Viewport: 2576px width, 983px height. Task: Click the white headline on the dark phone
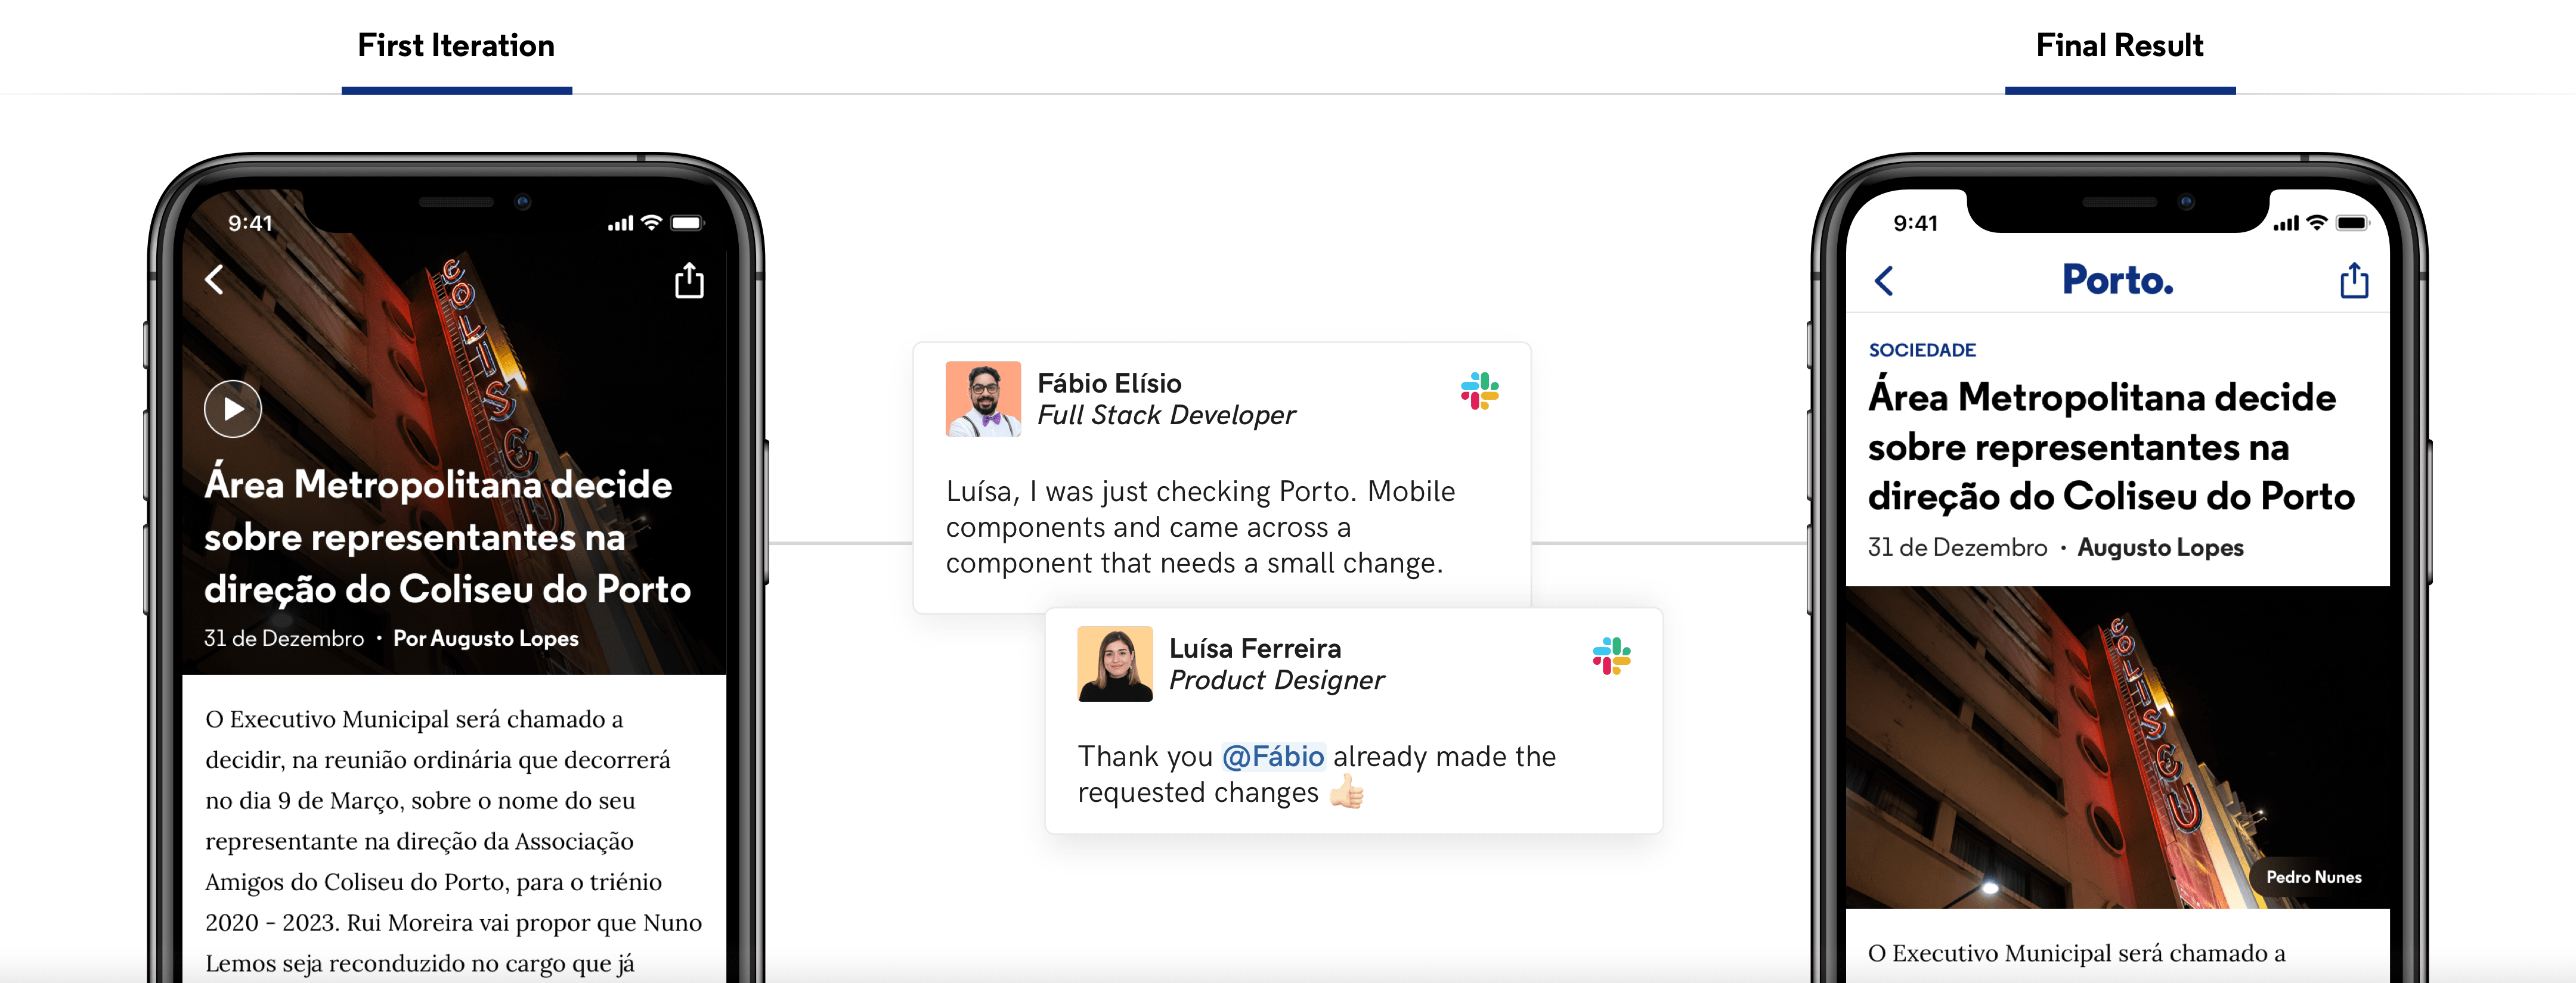pyautogui.click(x=447, y=536)
